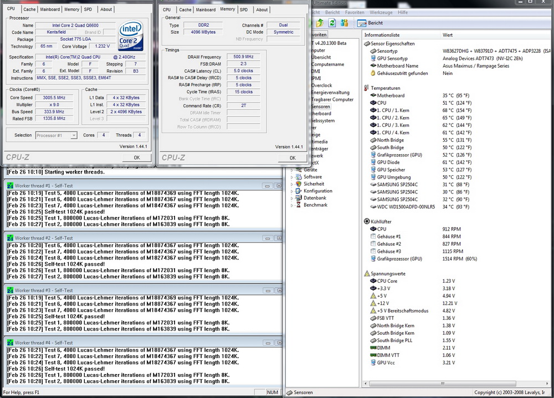Click the Informationsliste column header

click(x=401, y=35)
